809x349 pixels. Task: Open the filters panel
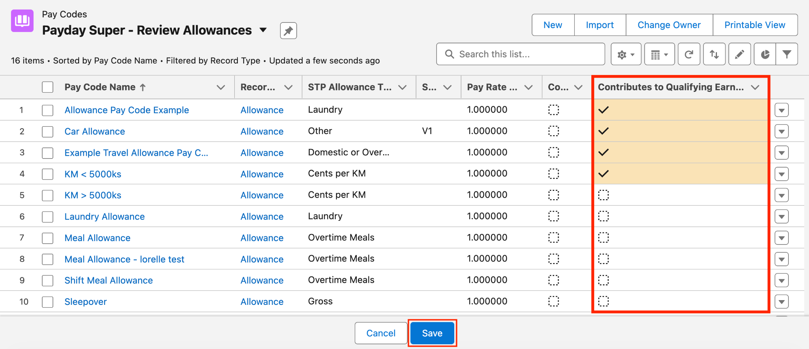pos(787,54)
